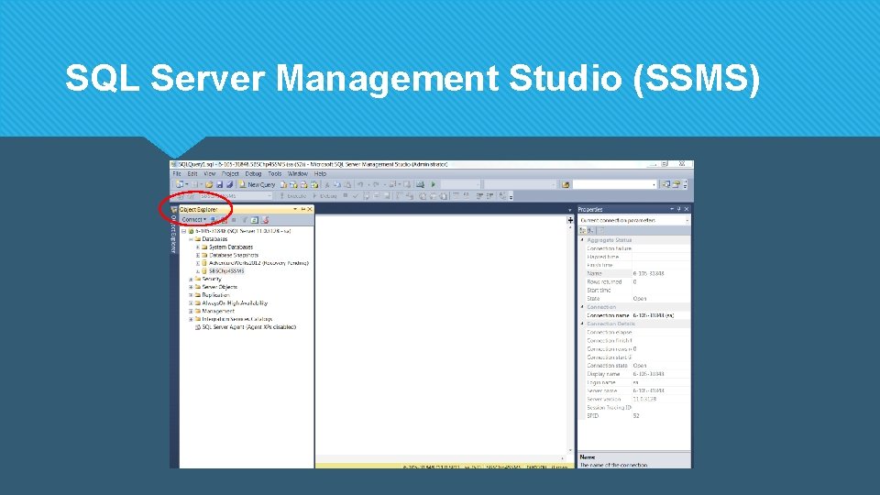Select the SBSChp4SSMS database
Image resolution: width=880 pixels, height=495 pixels.
[226, 271]
